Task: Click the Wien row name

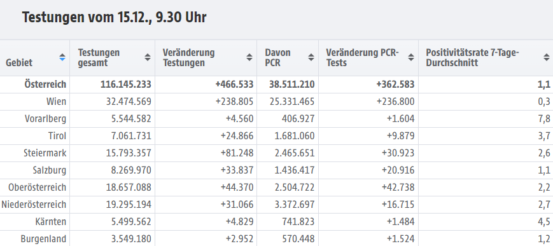Action: click(56, 102)
